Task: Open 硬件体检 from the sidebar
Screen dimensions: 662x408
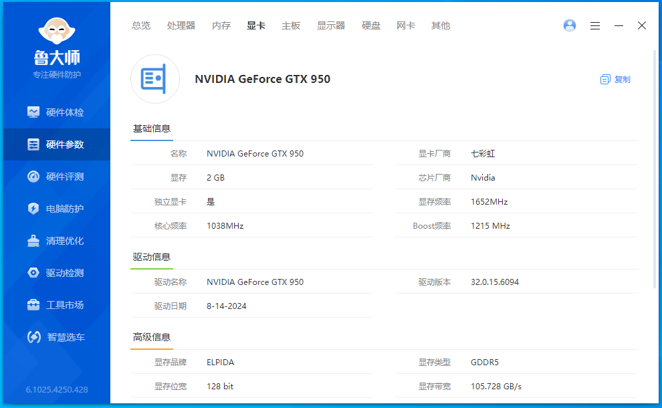Action: pyautogui.click(x=56, y=112)
